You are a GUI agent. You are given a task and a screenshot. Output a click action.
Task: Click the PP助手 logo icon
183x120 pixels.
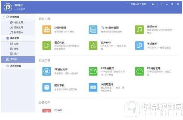[x=8, y=7]
